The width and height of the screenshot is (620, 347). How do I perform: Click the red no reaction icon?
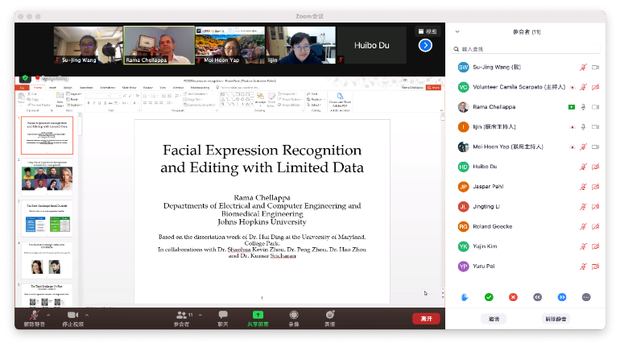513,297
